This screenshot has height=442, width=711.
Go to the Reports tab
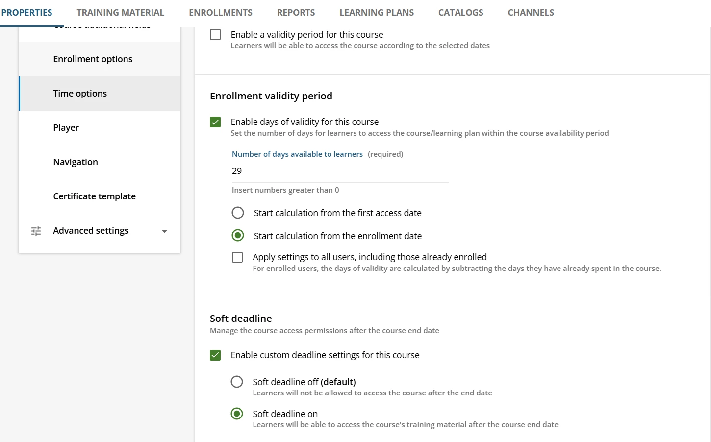pyautogui.click(x=296, y=13)
